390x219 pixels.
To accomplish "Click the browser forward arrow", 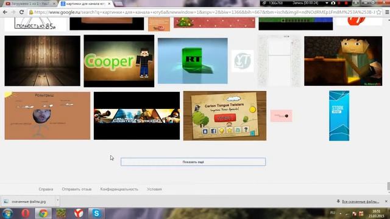I will coord(13,12).
